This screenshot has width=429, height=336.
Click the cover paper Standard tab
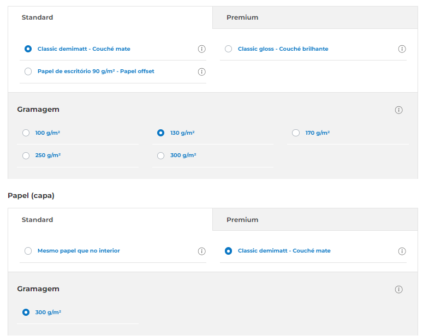tap(110, 219)
